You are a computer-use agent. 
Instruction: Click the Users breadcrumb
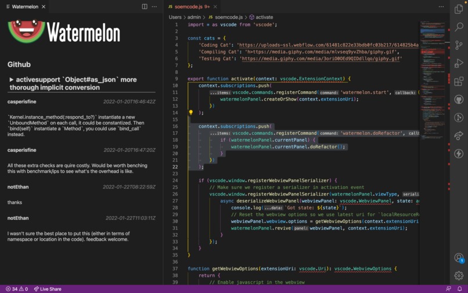click(x=175, y=17)
